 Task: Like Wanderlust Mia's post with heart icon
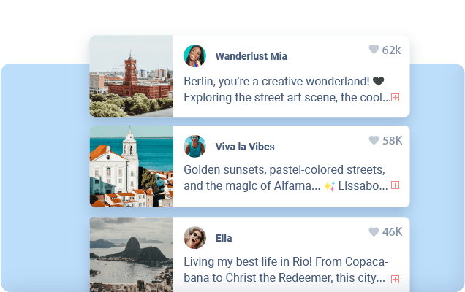374,50
